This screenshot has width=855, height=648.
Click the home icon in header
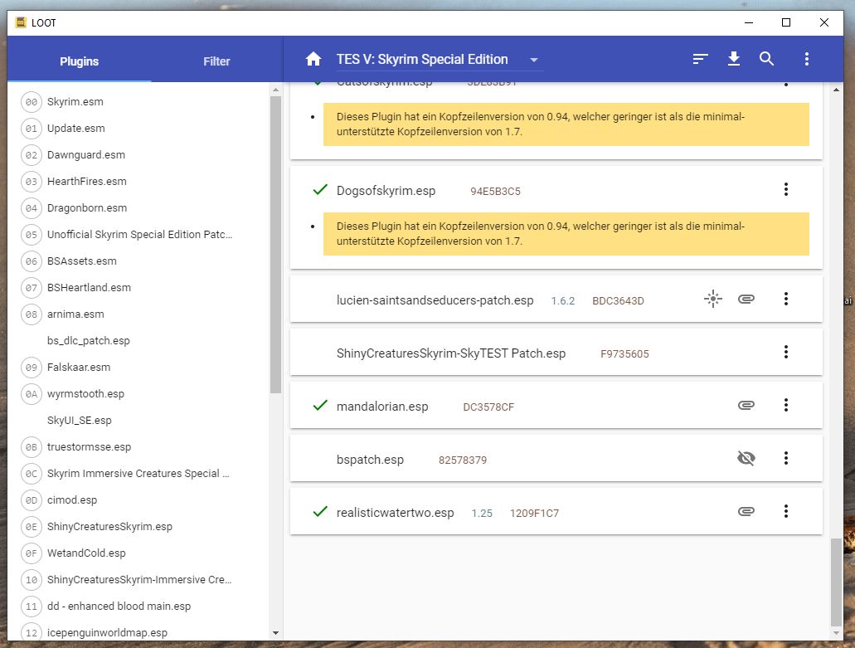[x=313, y=59]
